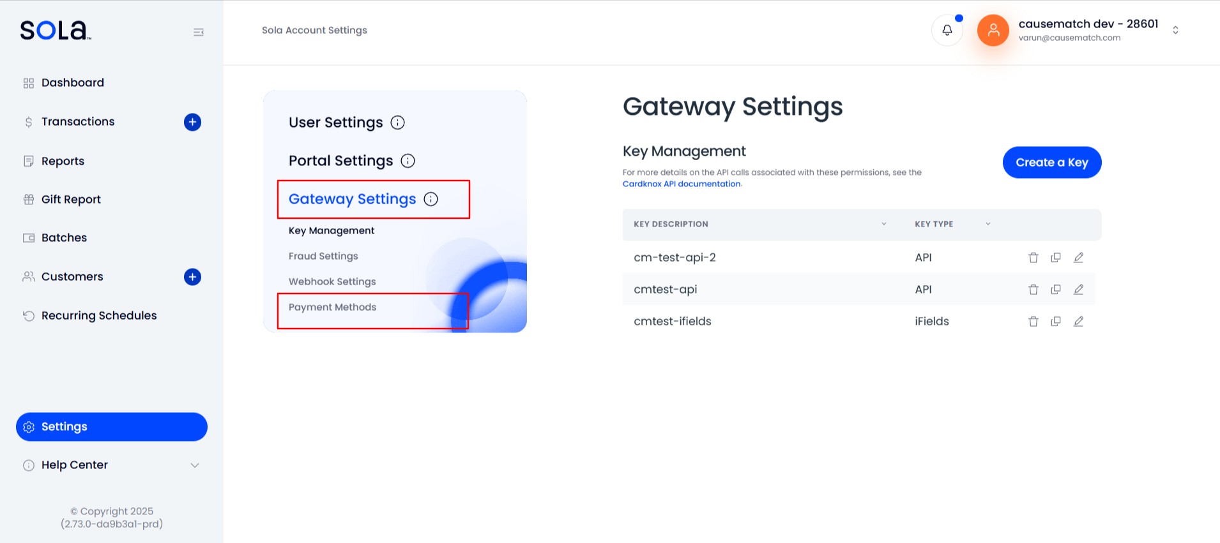Select the Settings sidebar button
Screen dimensions: 1220x543
tap(112, 427)
